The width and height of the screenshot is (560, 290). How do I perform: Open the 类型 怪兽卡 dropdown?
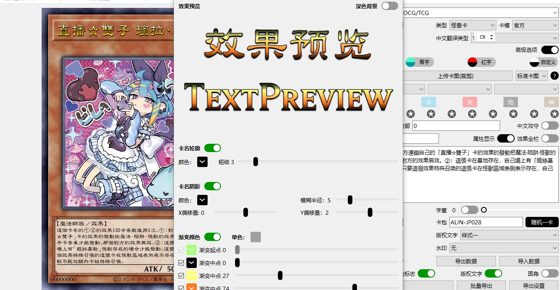coord(473,25)
